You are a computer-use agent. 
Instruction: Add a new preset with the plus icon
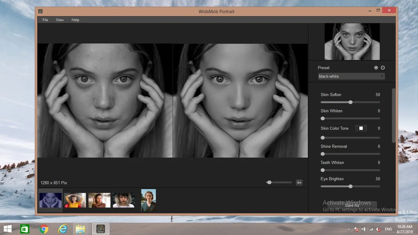pyautogui.click(x=376, y=68)
